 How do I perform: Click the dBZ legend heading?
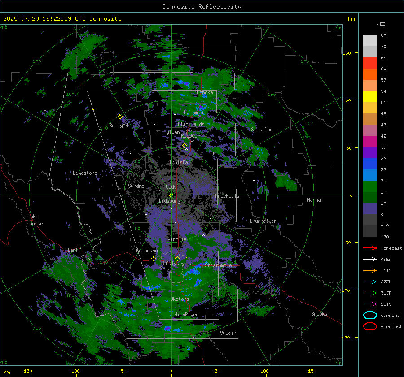point(381,24)
